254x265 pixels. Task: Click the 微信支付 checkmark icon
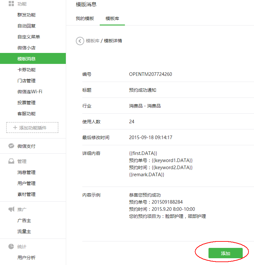(11, 146)
